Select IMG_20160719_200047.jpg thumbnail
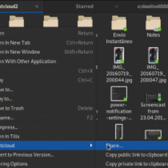Viewport: 168px width, 168px height. tap(153, 55)
